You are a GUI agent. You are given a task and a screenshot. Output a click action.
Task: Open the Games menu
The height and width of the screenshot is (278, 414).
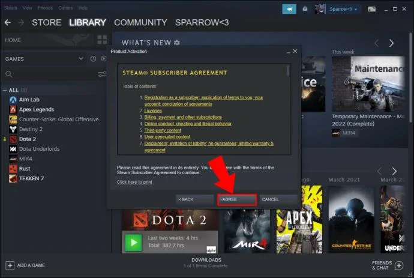(x=65, y=8)
